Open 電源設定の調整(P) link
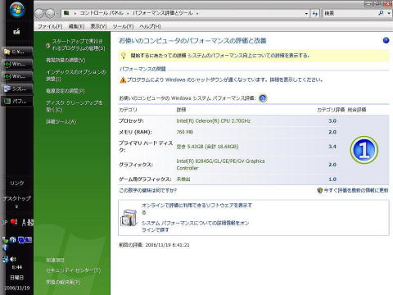 [x=65, y=91]
